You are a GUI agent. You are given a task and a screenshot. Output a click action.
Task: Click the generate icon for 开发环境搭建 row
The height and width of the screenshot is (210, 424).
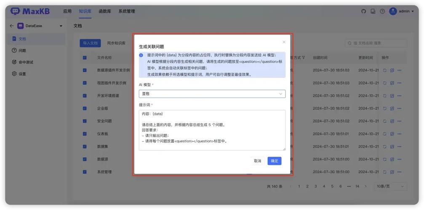pyautogui.click(x=392, y=96)
